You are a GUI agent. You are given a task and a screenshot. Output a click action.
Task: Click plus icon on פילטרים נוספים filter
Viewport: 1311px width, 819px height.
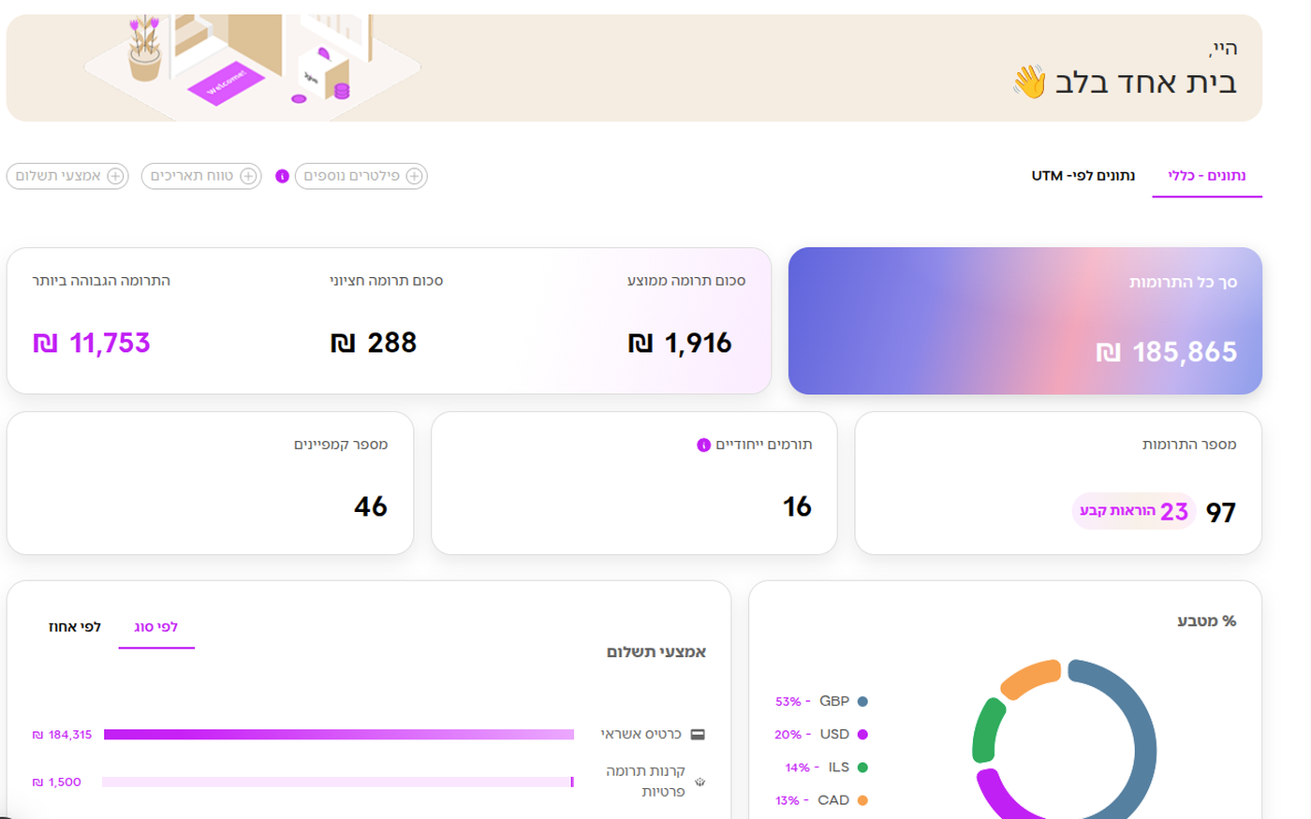click(x=414, y=176)
